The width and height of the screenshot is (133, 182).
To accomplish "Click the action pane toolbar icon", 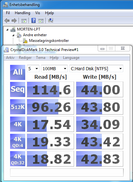I will click(x=41, y=21).
